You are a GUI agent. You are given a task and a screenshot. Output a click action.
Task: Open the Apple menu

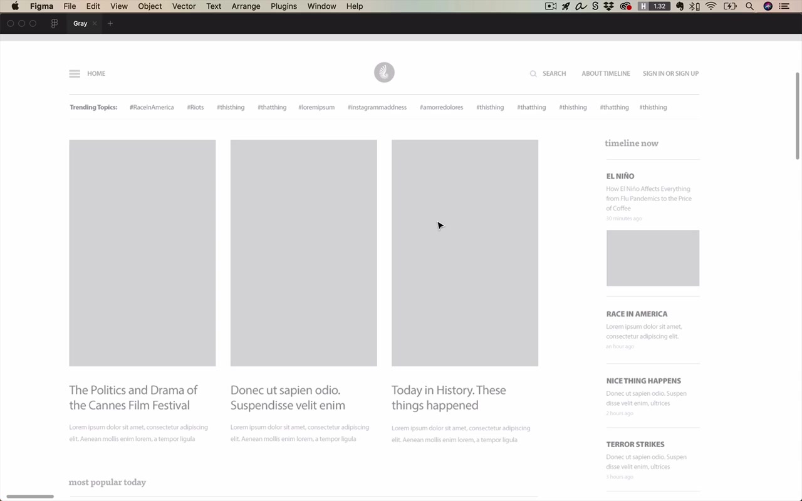pos(15,6)
